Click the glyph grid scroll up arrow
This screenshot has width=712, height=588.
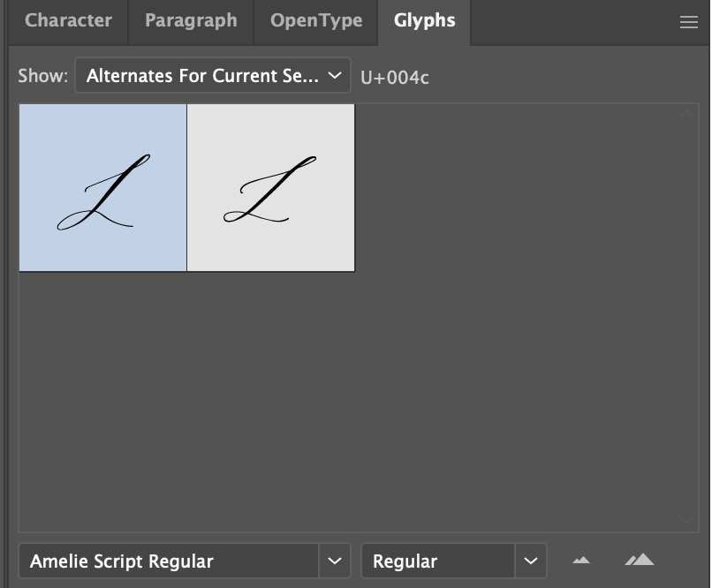click(686, 114)
